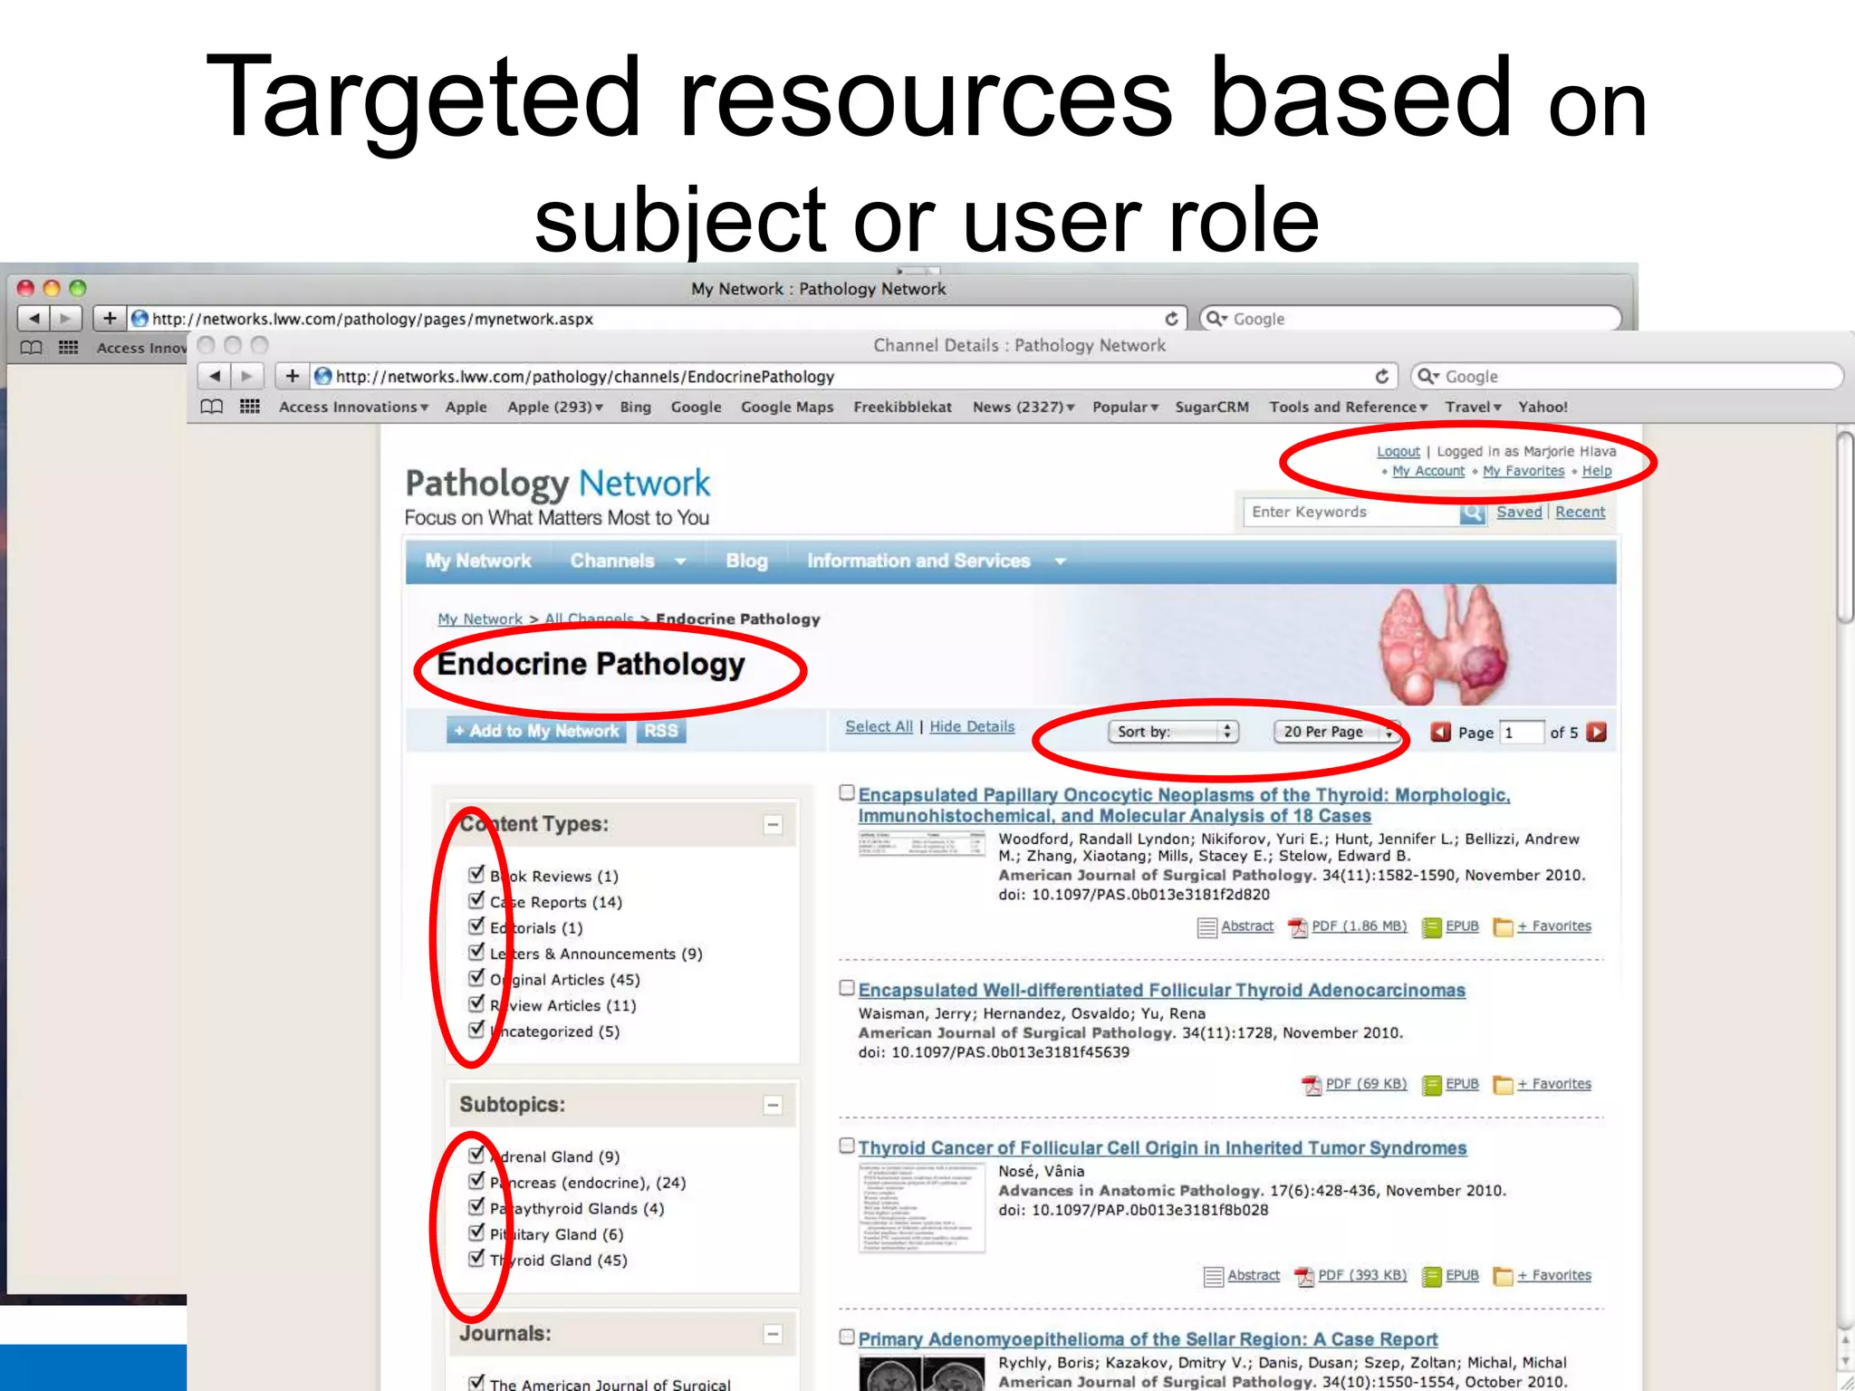
Task: Open Freekibblekat bookmark
Action: pos(902,408)
